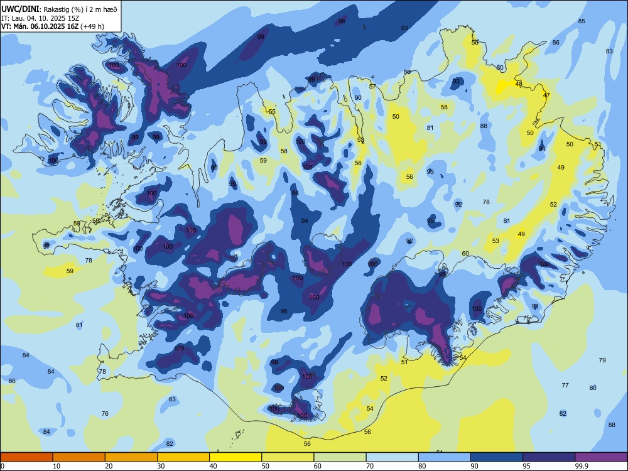Select the map value '57'
This screenshot has height=471, width=628.
(372, 87)
